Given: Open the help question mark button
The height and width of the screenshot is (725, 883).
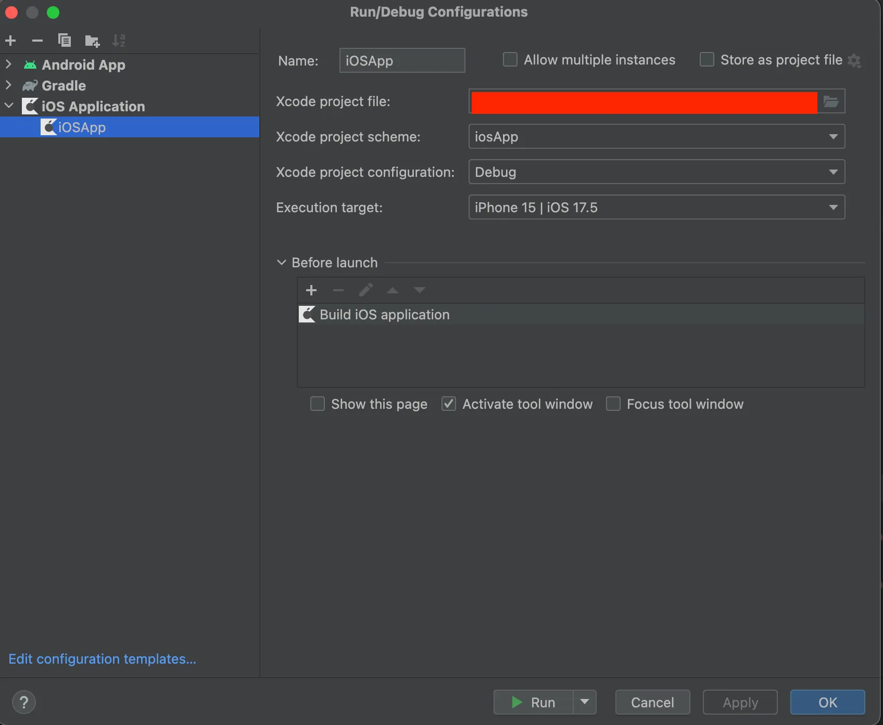Looking at the screenshot, I should pos(24,703).
